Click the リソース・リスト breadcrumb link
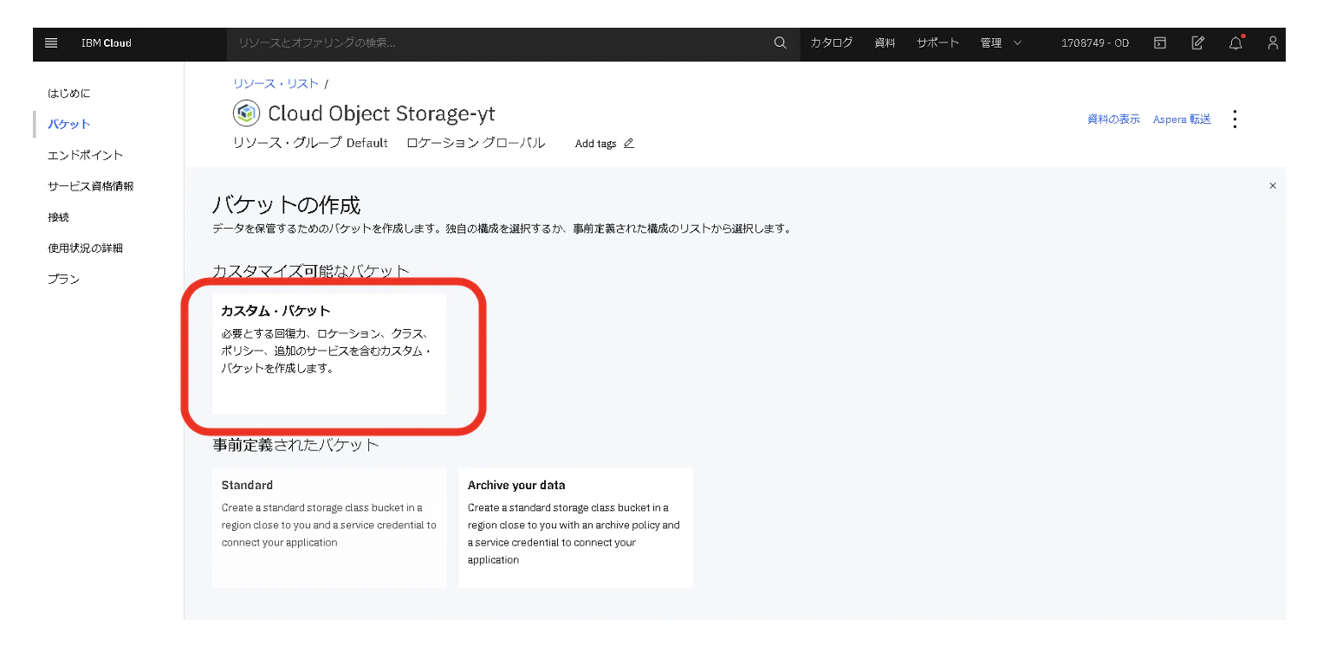 pyautogui.click(x=276, y=84)
